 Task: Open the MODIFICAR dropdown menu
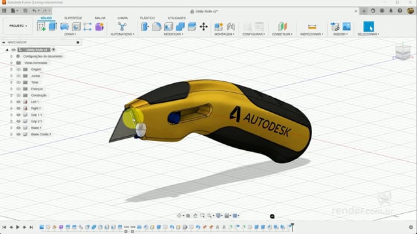174,34
